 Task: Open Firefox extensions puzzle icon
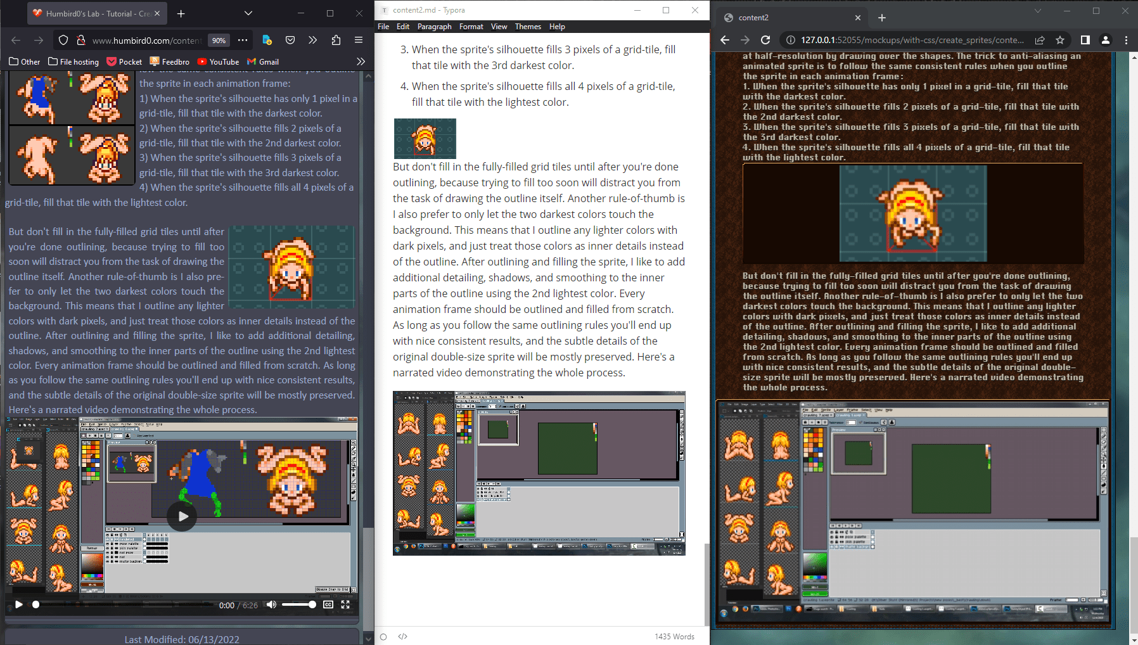click(x=336, y=40)
